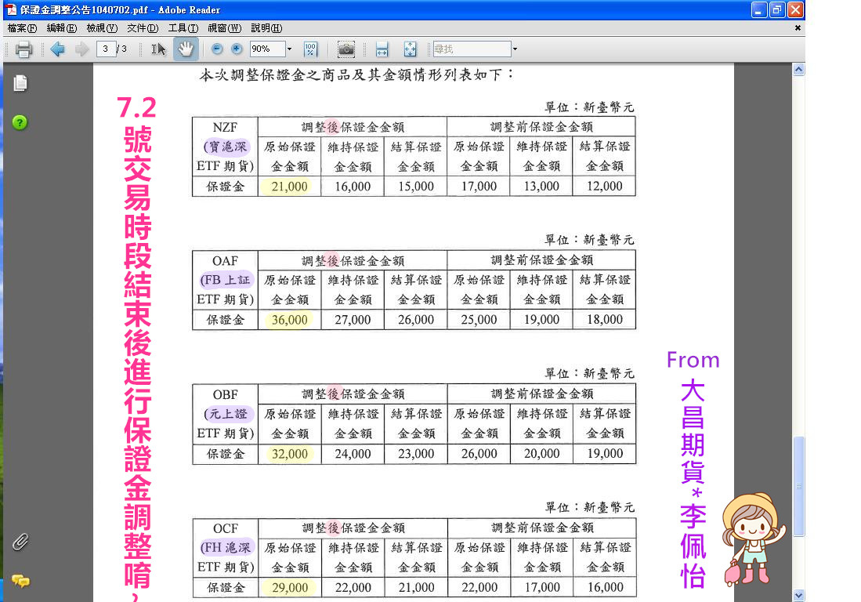
Task: Click the OAF value 36,000
Action: tap(289, 320)
